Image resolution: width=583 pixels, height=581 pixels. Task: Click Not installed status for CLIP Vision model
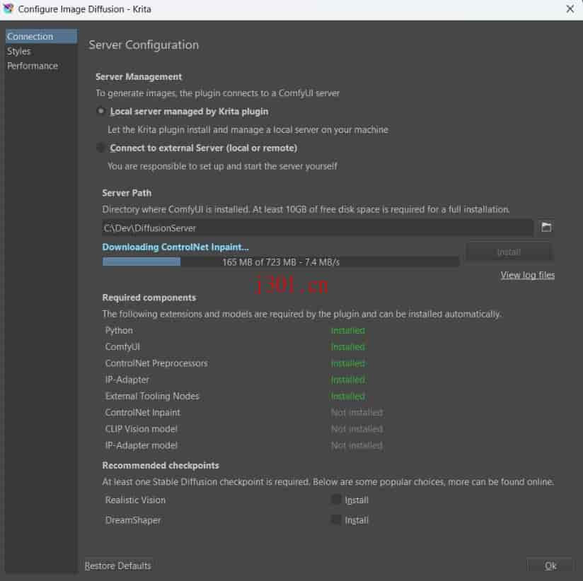[357, 429]
